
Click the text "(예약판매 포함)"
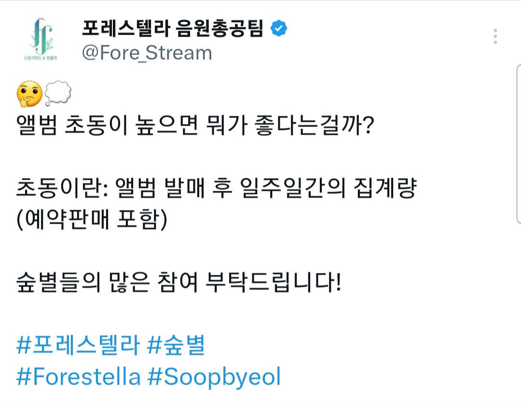tap(92, 221)
